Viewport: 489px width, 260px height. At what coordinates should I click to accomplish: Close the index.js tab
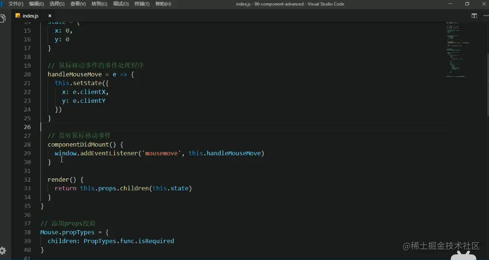click(x=49, y=15)
